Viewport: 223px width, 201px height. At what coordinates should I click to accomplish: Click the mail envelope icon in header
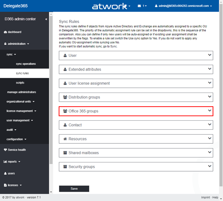pos(139,6)
